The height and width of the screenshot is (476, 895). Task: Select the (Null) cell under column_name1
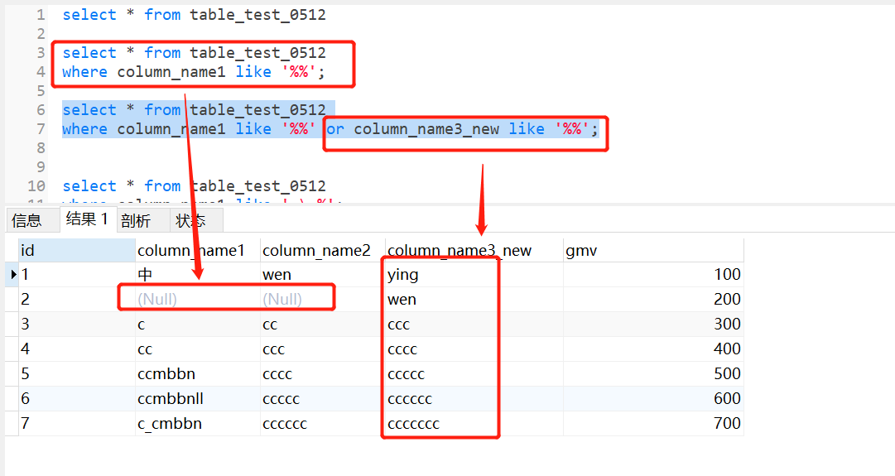198,299
